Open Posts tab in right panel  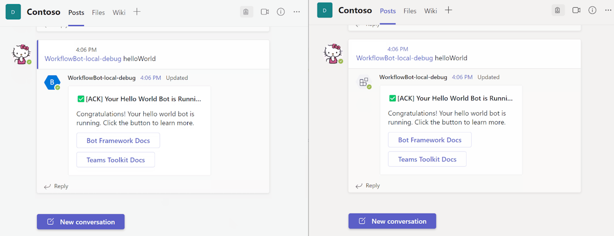click(388, 11)
